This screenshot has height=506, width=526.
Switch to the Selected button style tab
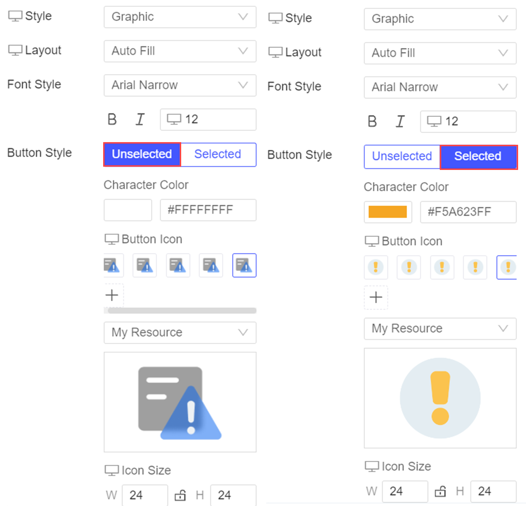477,156
